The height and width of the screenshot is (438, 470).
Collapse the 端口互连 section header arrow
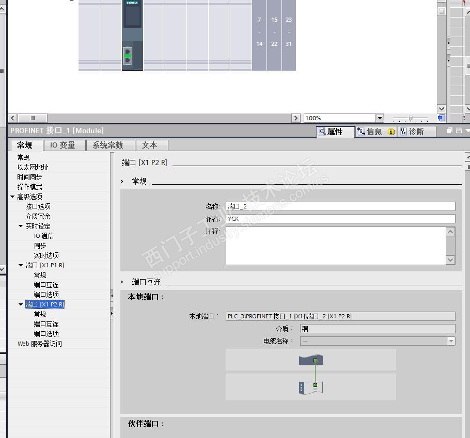tap(122, 282)
